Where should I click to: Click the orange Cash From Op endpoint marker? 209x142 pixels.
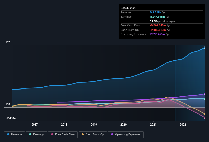[x=205, y=114]
